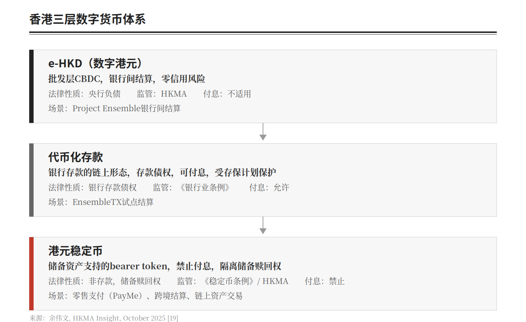Click the red accent bar on 港元稳定币 card
This screenshot has height=322, width=526.
click(31, 274)
